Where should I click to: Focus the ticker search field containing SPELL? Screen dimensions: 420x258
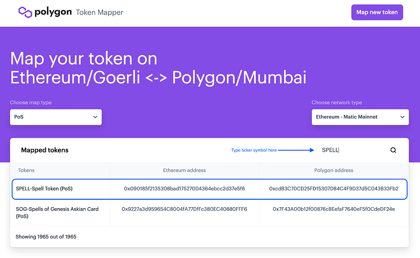352,150
